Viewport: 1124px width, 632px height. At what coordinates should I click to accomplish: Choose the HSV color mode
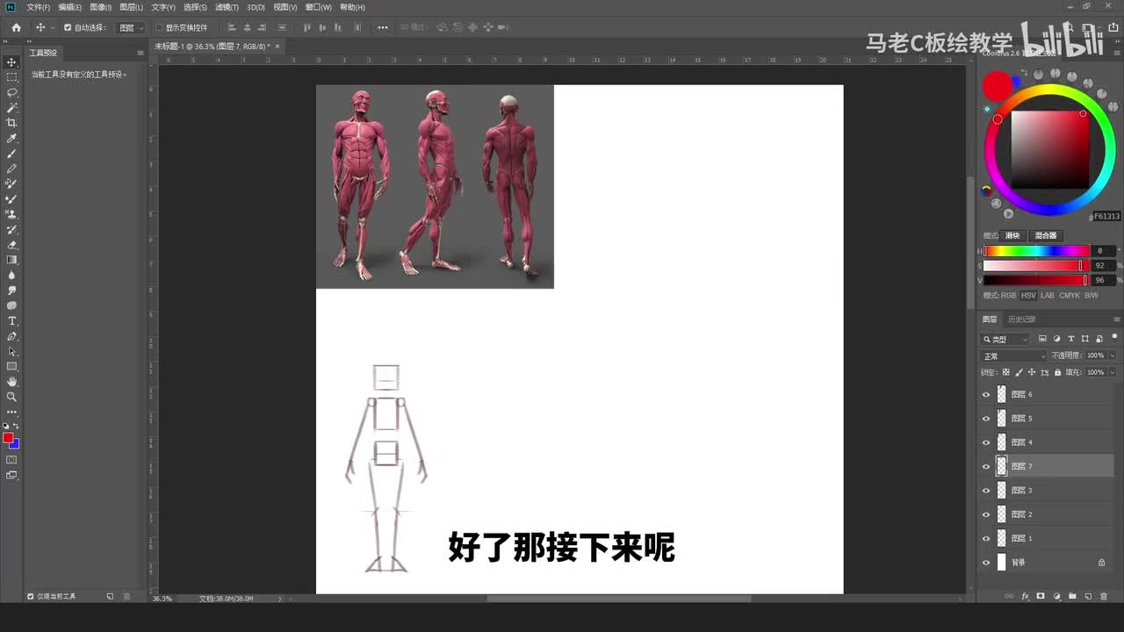point(1027,295)
